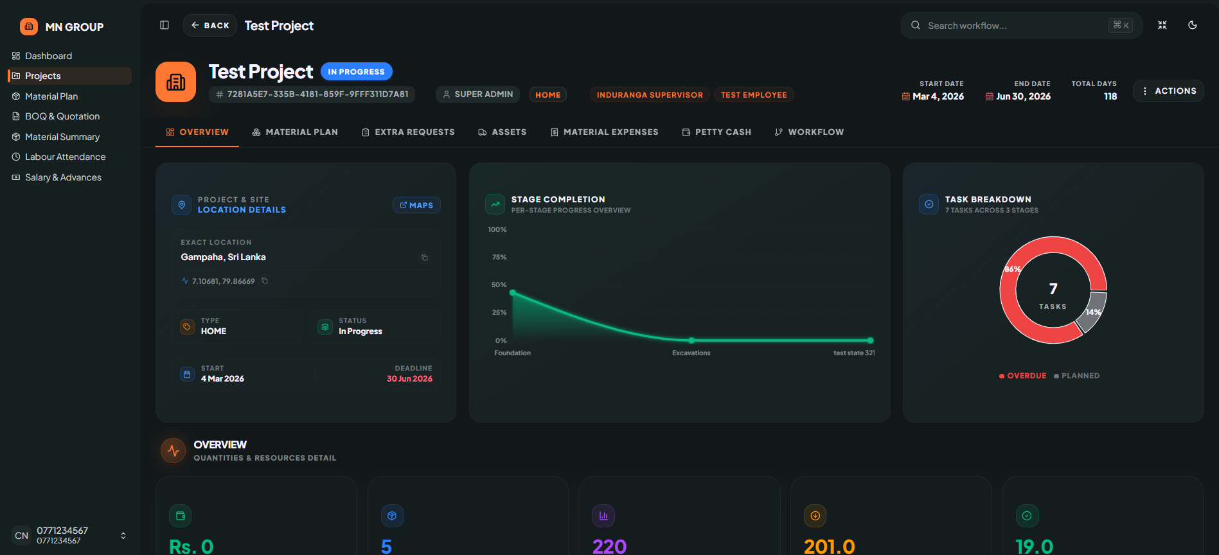Switch to the WORKFLOW tab
The image size is (1219, 555).
coord(809,132)
